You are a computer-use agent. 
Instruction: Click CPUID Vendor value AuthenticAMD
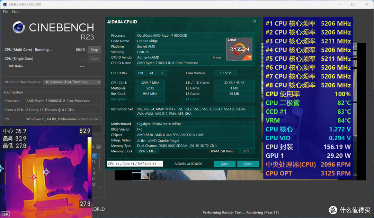tap(148, 57)
